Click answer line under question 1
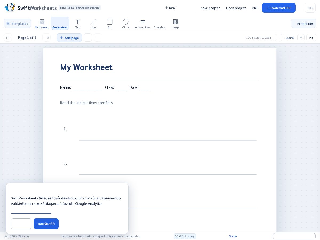The image size is (320, 240). click(x=168, y=140)
